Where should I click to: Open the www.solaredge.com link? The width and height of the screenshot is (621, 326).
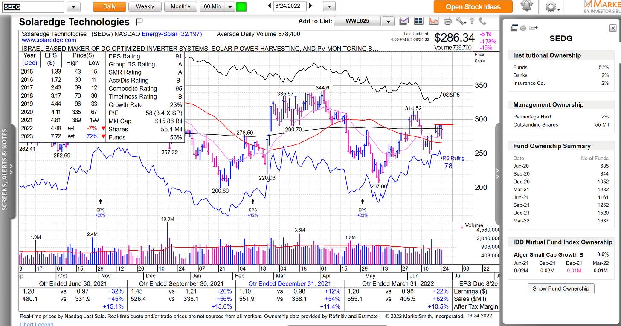(x=49, y=40)
